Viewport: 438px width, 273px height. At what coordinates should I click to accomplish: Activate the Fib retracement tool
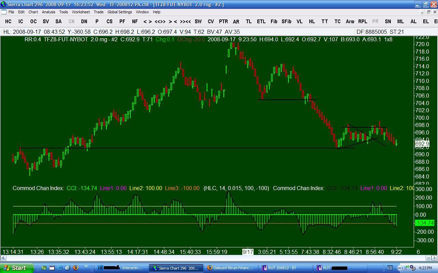[274, 21]
